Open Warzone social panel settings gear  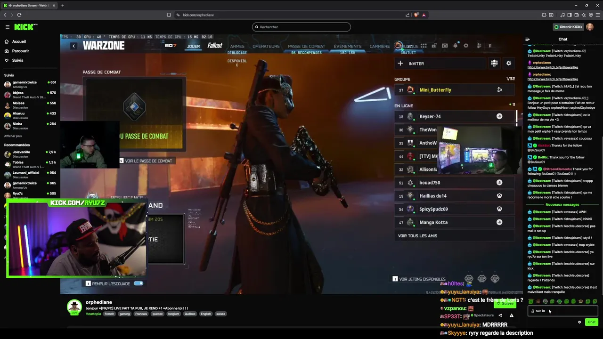click(508, 63)
